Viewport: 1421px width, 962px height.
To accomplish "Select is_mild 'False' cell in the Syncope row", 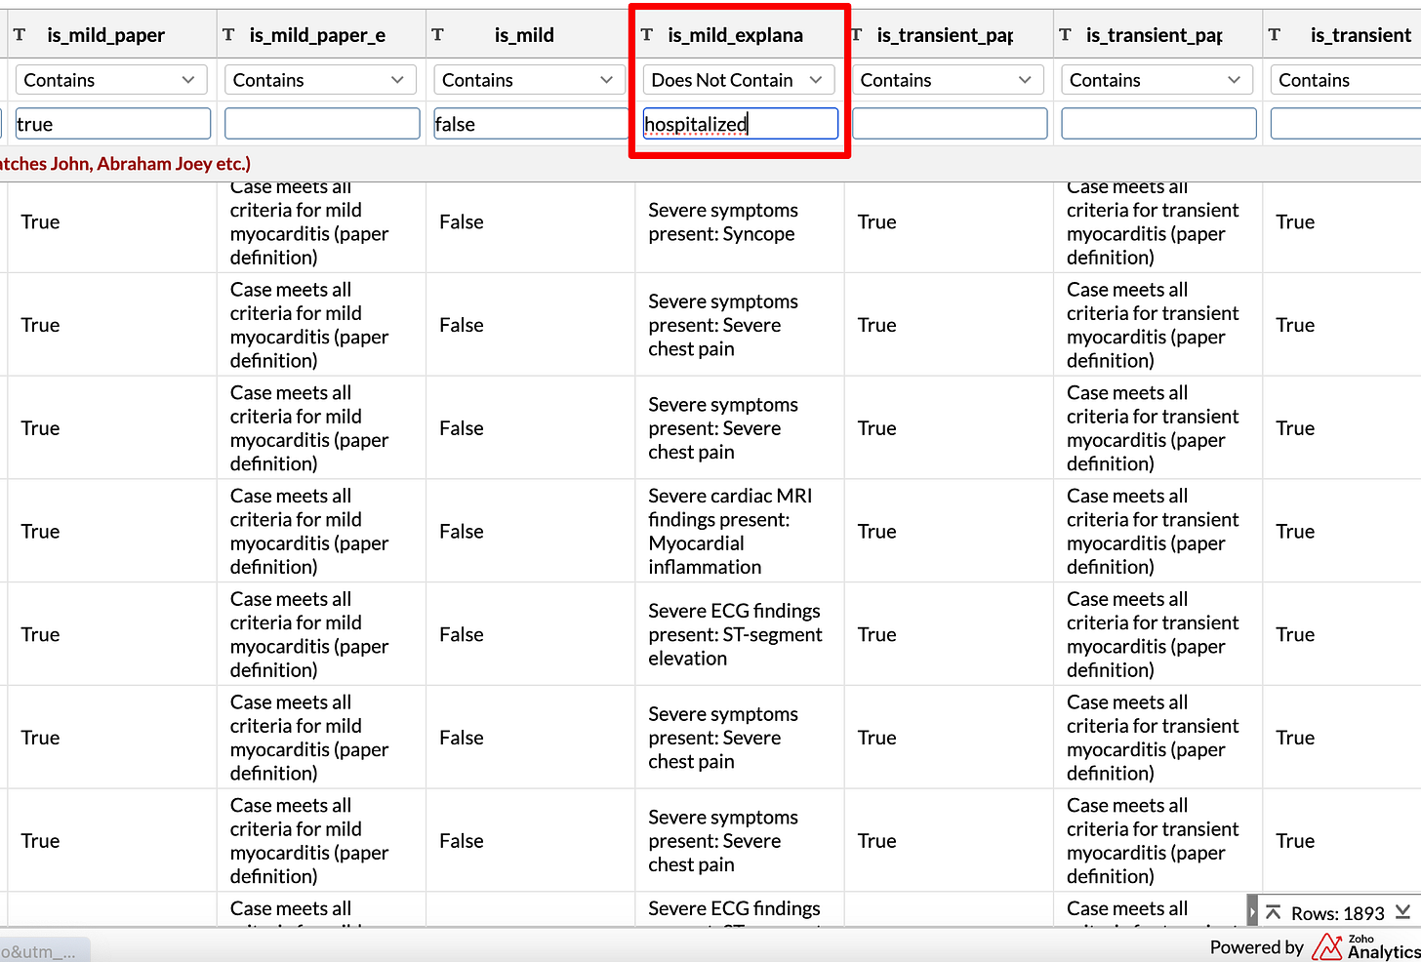I will [x=530, y=221].
